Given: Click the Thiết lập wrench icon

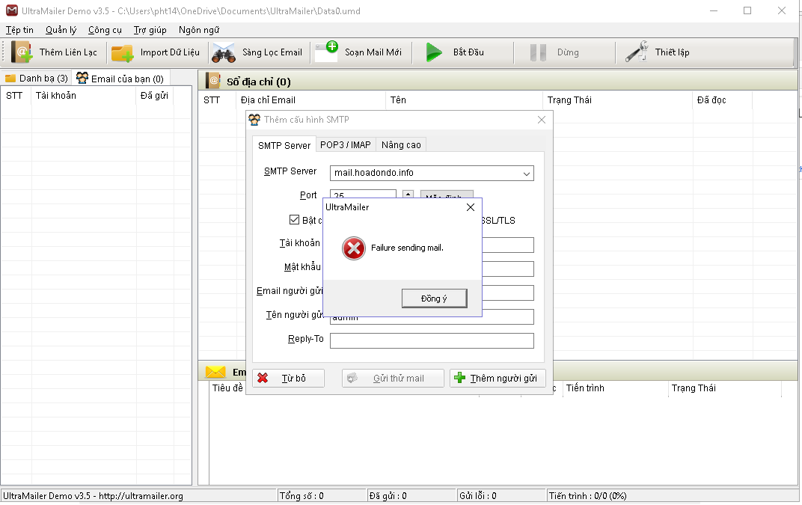Looking at the screenshot, I should 637,52.
